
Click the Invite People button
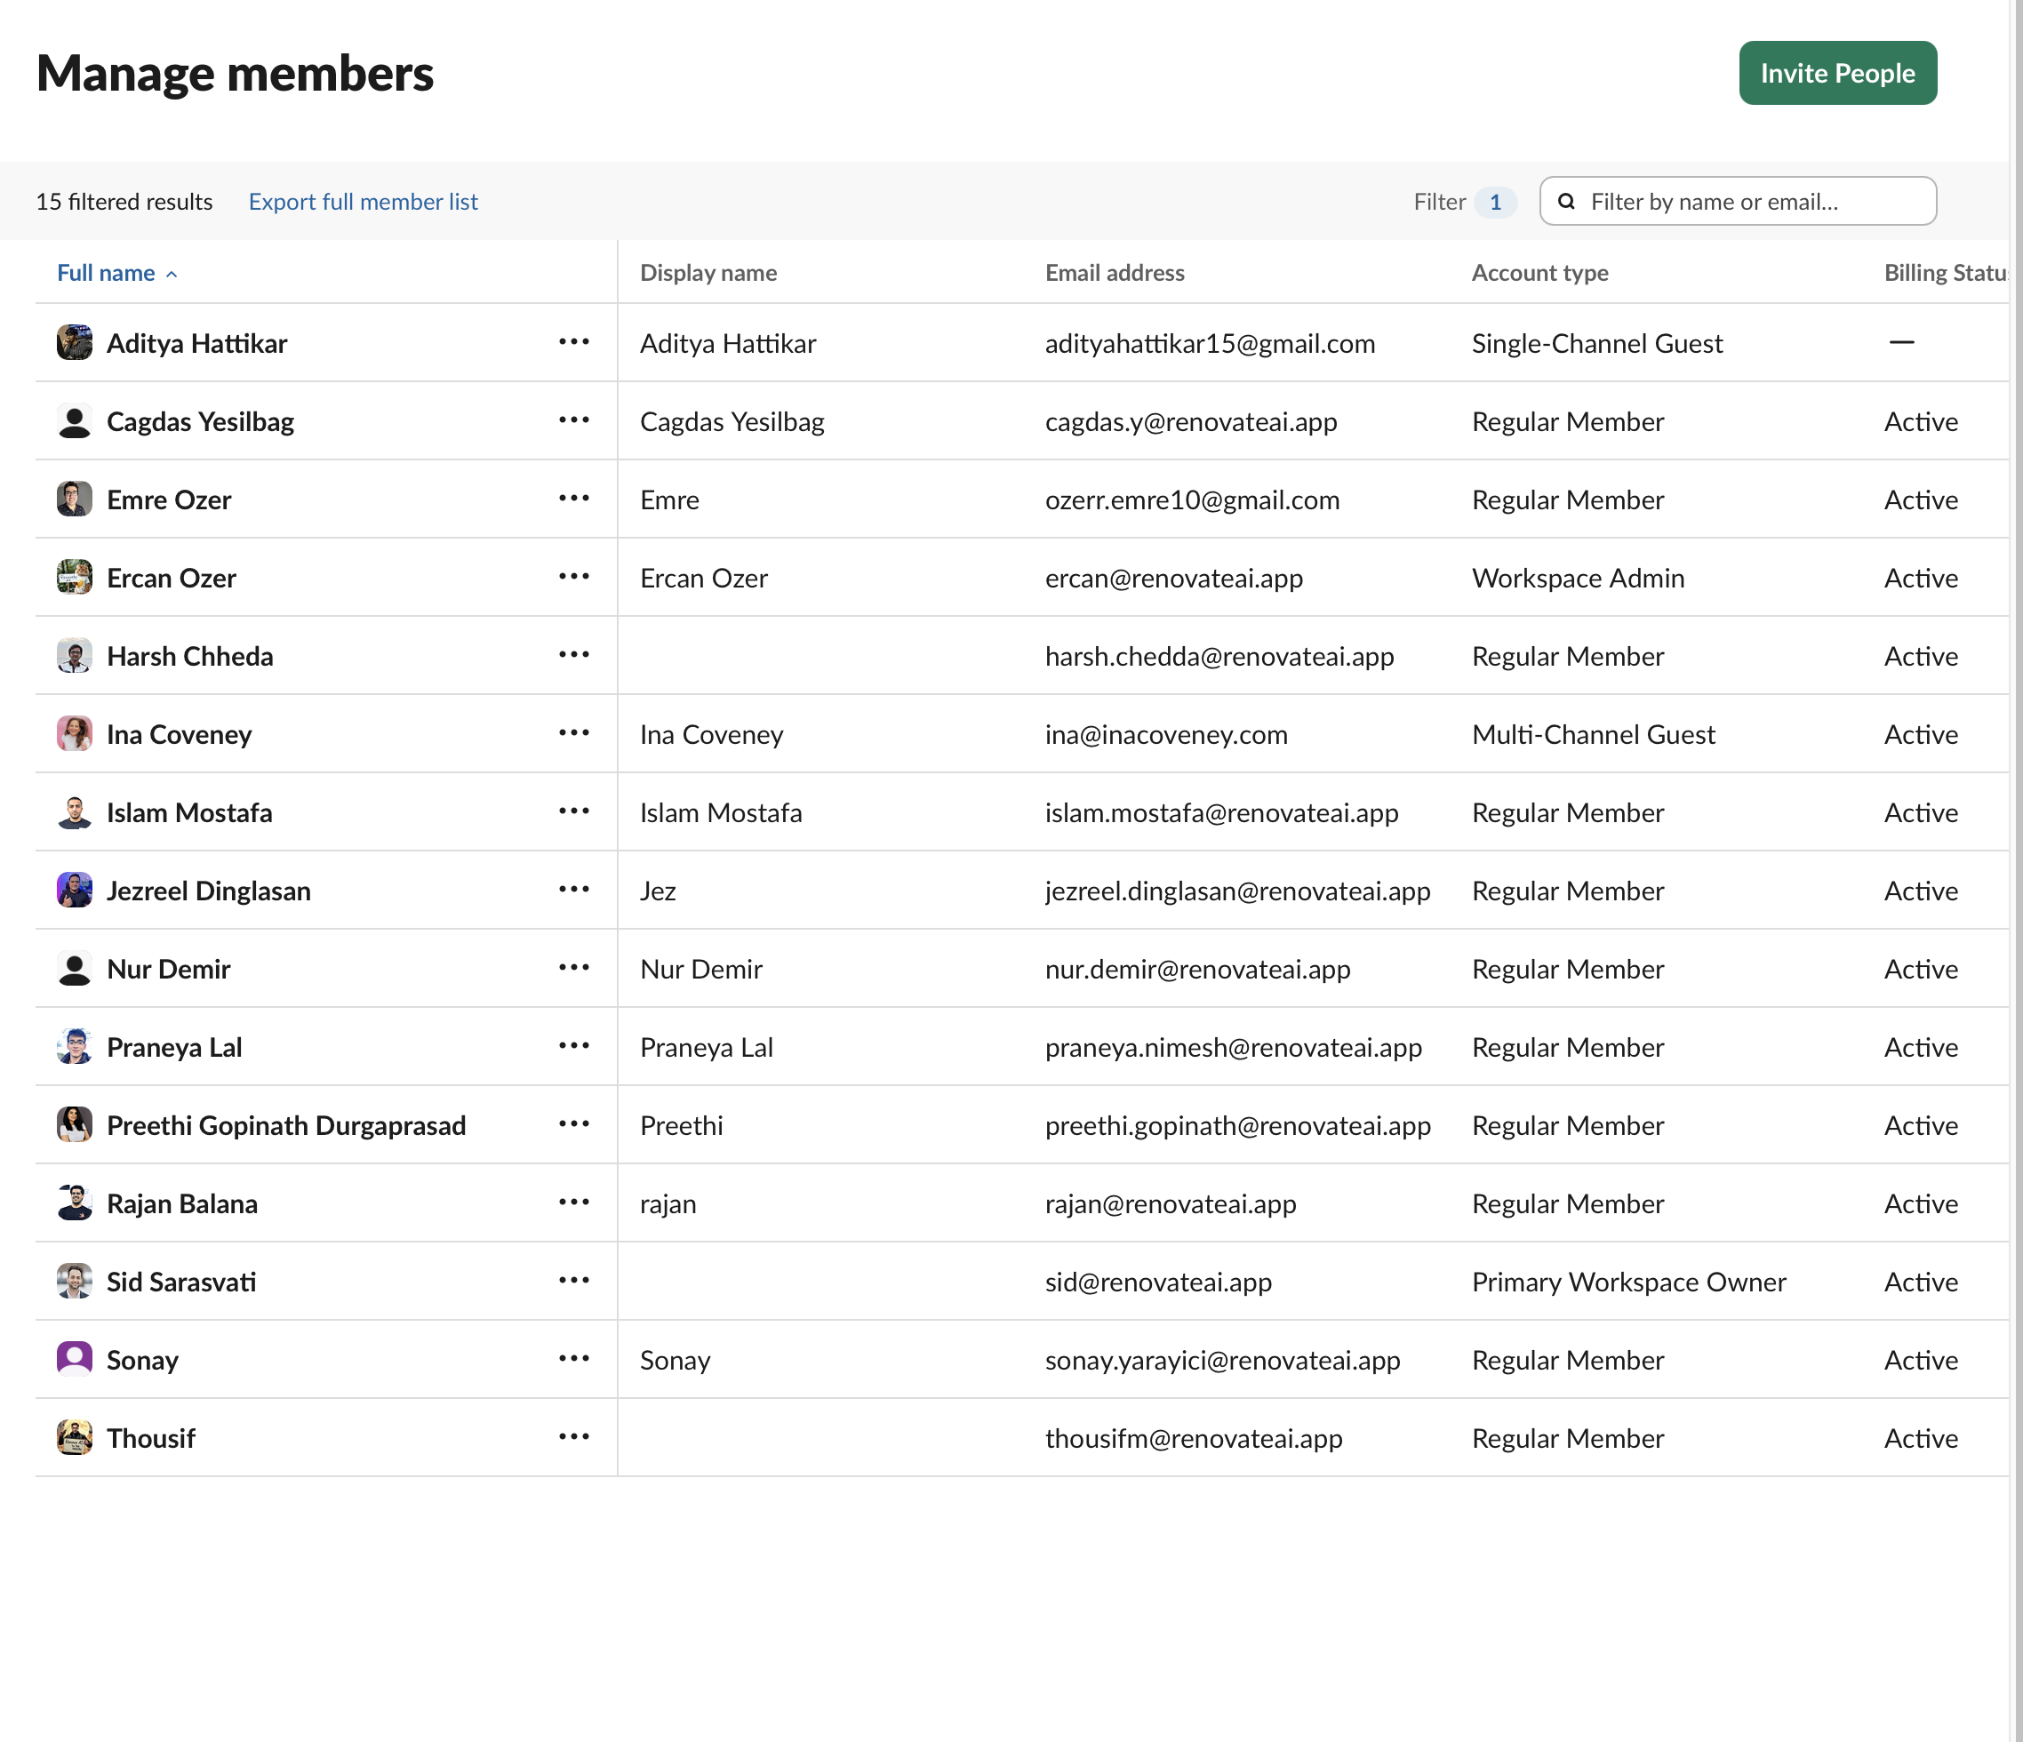click(1836, 73)
